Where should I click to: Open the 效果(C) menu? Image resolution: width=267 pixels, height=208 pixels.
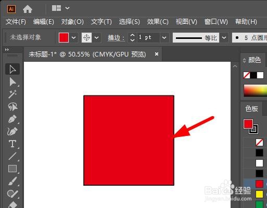[158, 22]
